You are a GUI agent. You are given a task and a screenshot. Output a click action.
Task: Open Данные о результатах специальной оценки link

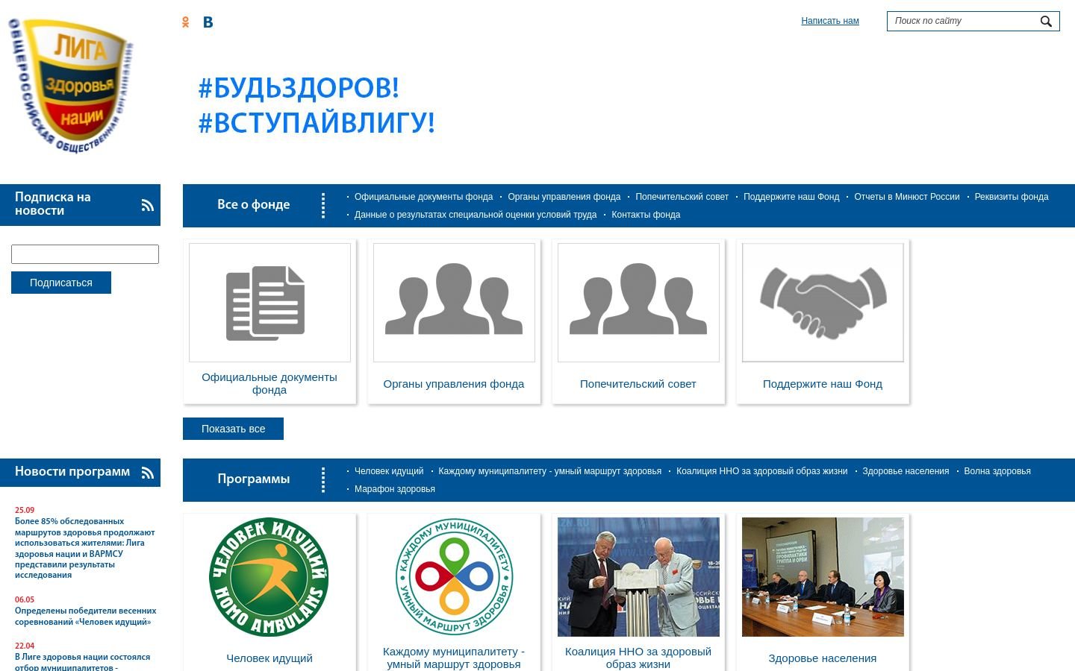pyautogui.click(x=476, y=215)
